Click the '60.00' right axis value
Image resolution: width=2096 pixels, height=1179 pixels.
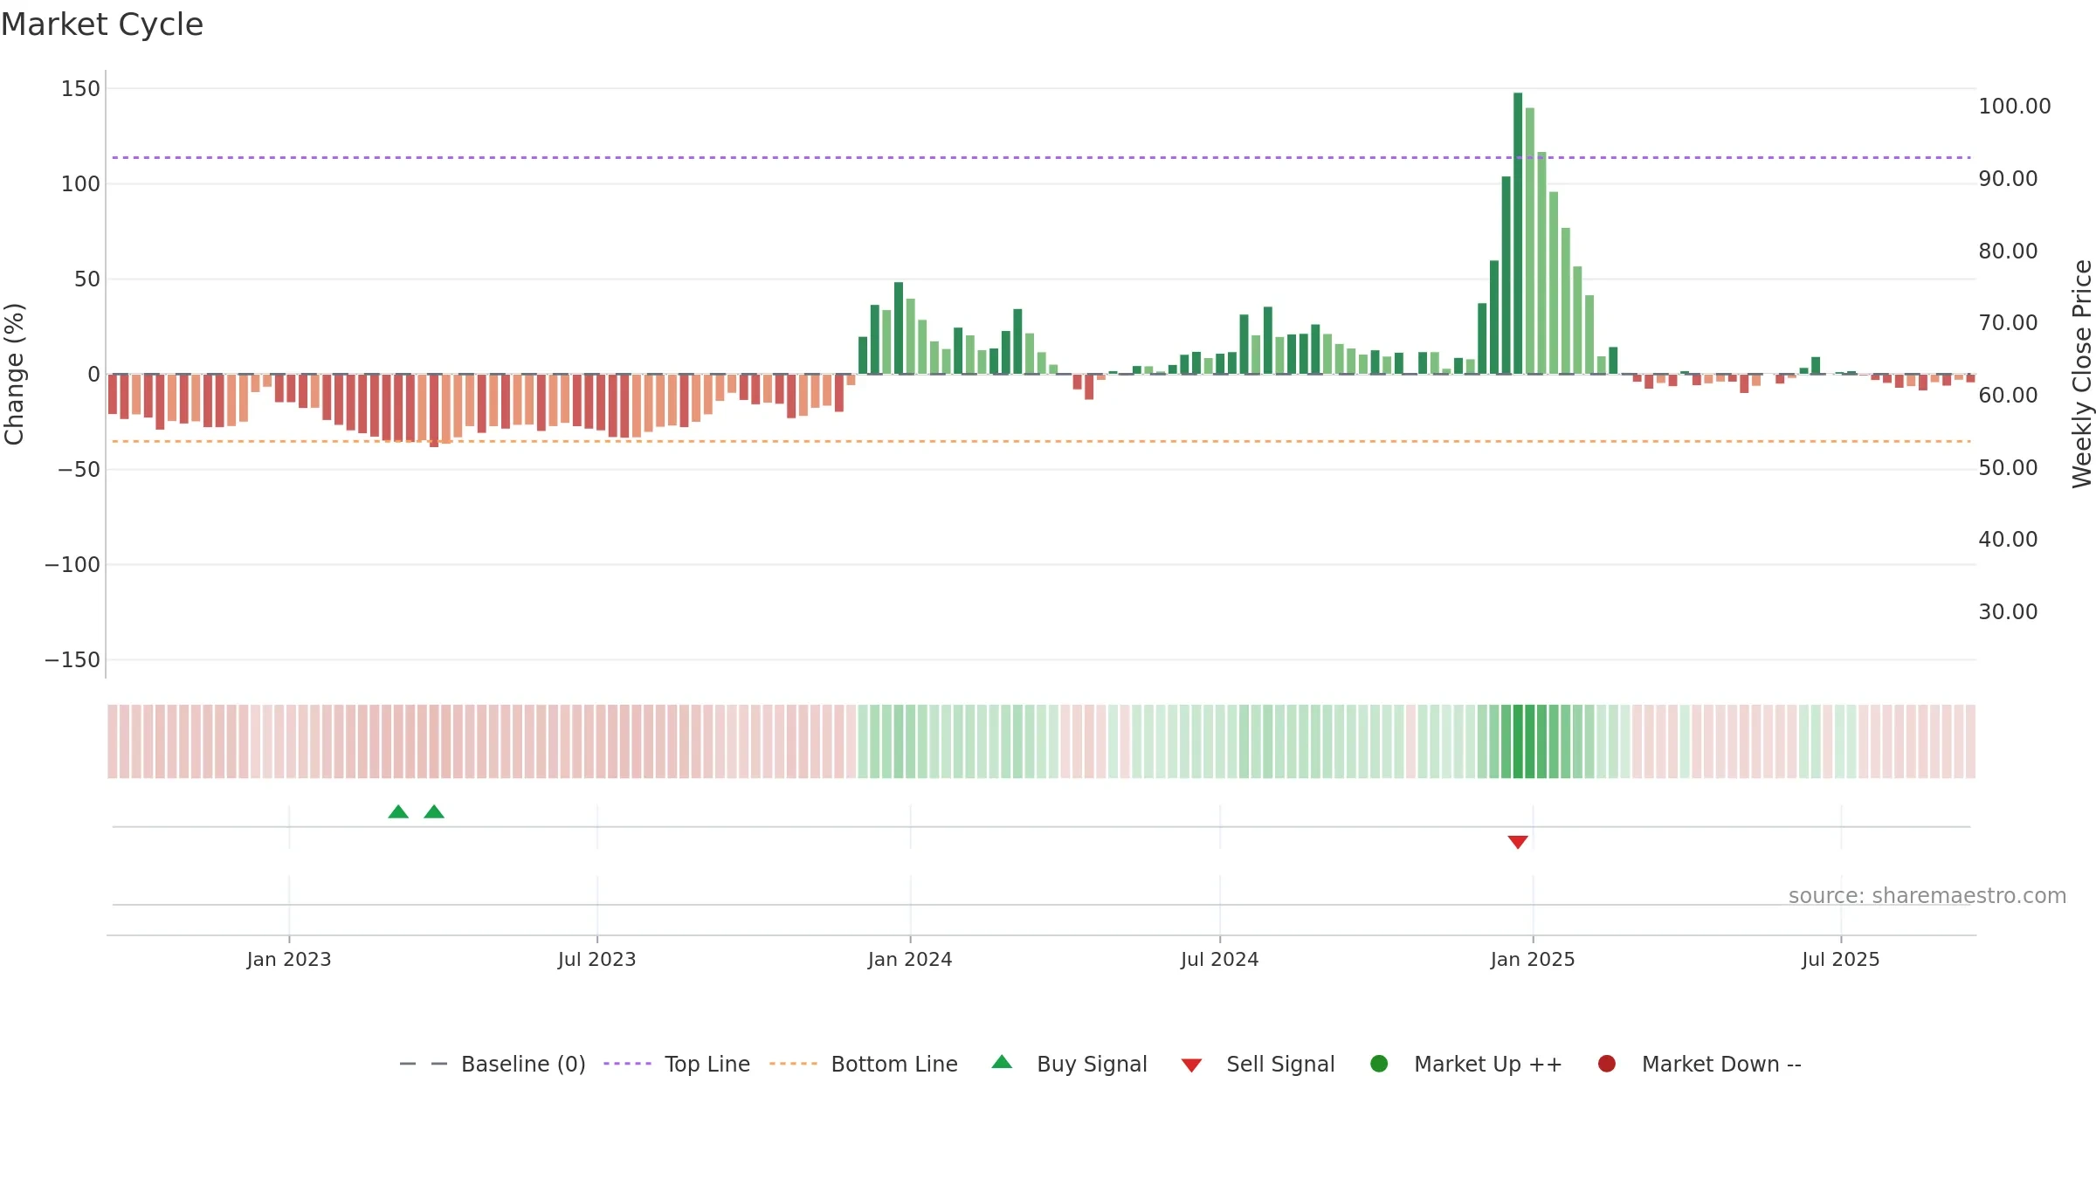tap(2009, 396)
